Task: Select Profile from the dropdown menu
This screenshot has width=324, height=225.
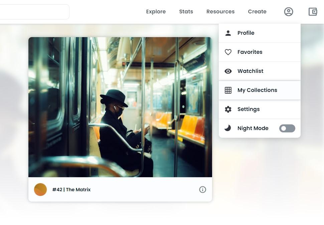Action: [x=260, y=33]
